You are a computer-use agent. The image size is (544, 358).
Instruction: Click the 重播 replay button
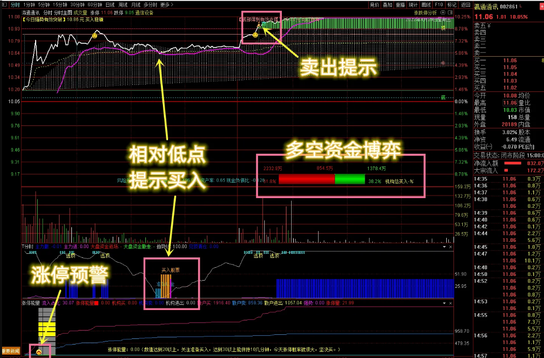click(x=400, y=5)
